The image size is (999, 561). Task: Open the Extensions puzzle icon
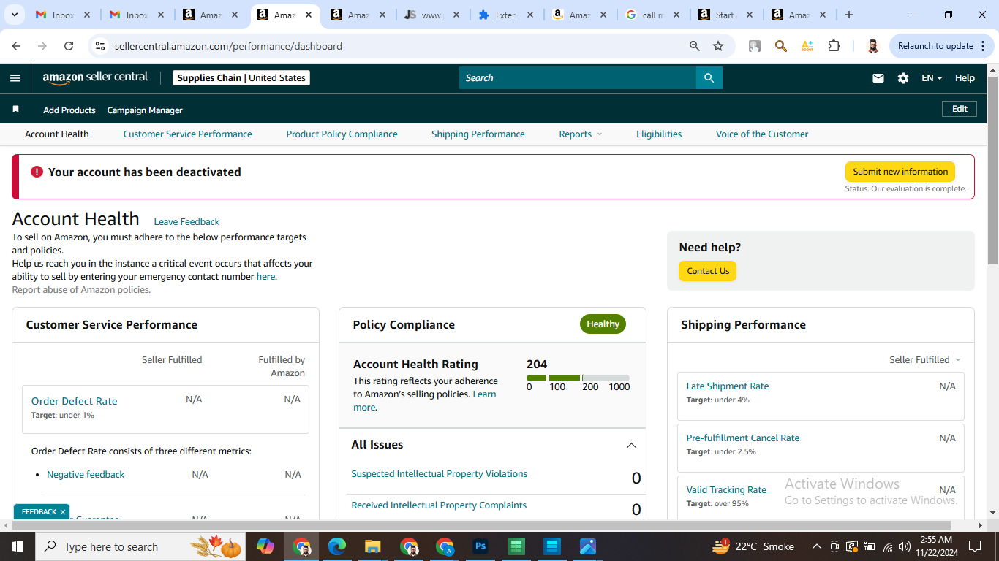coord(834,46)
